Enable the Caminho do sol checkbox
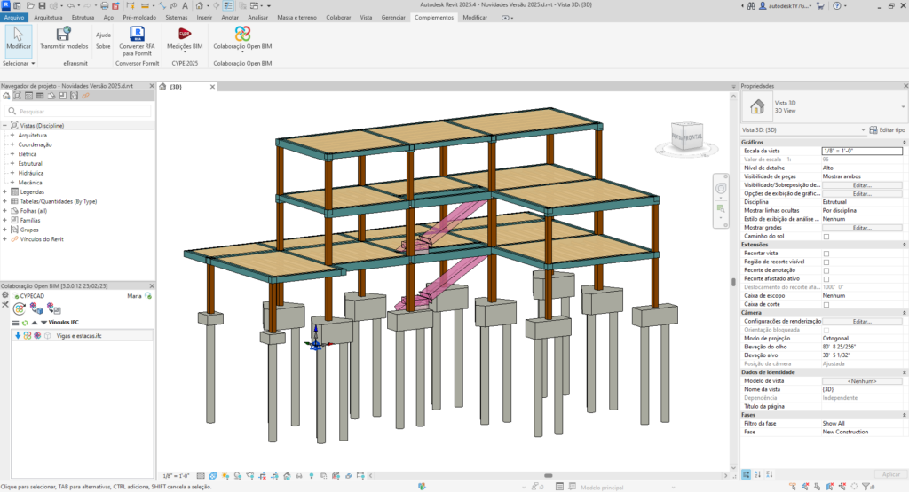This screenshot has width=909, height=492. point(826,237)
